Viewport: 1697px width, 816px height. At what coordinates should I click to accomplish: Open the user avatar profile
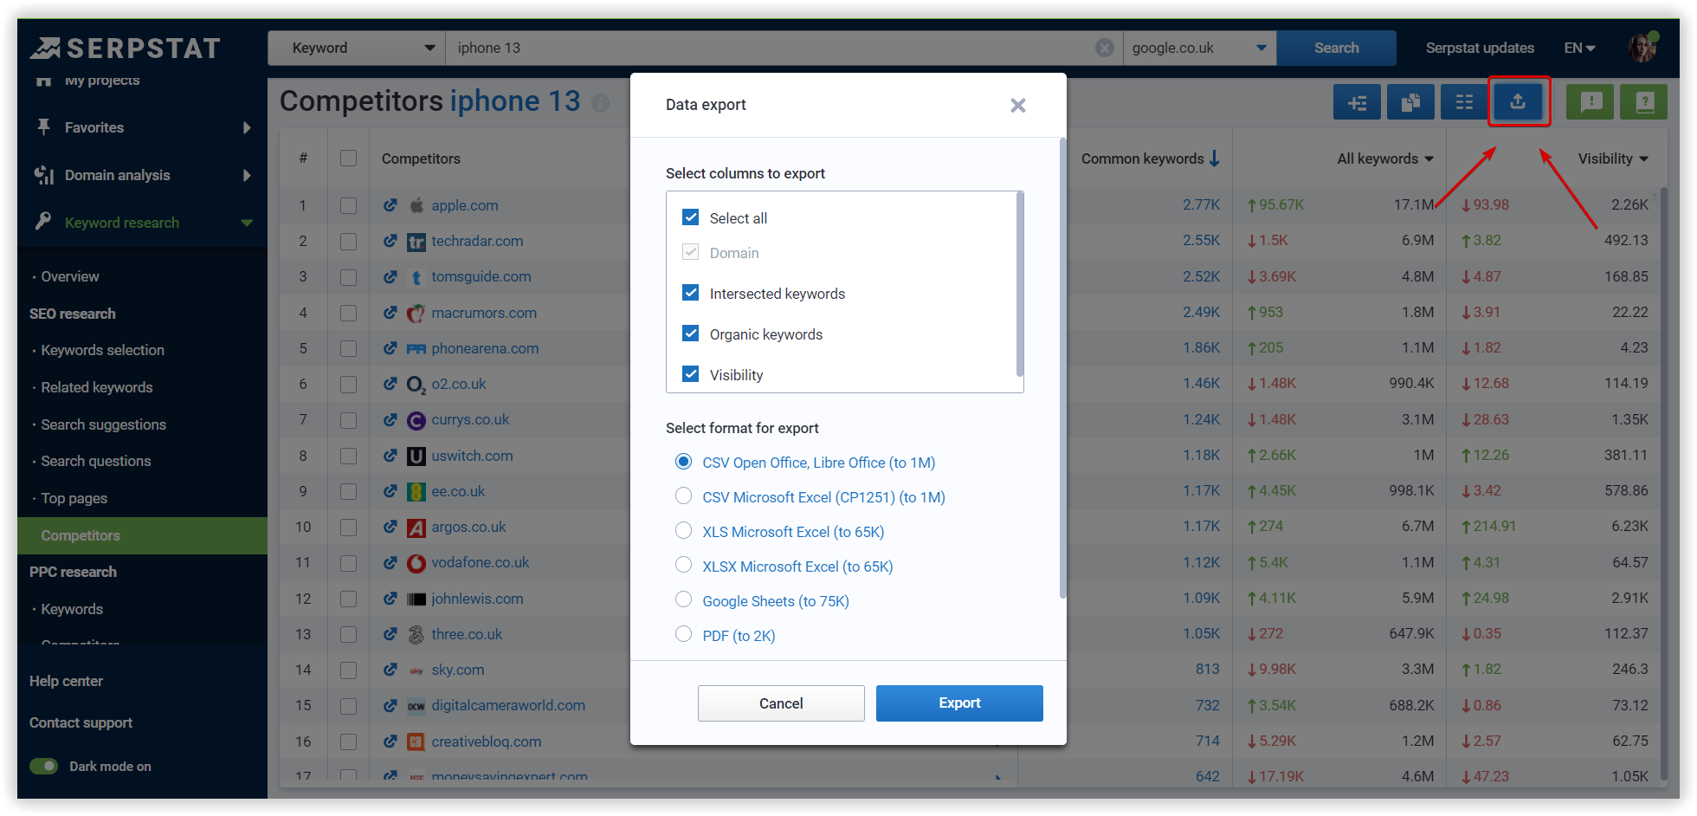pyautogui.click(x=1642, y=47)
